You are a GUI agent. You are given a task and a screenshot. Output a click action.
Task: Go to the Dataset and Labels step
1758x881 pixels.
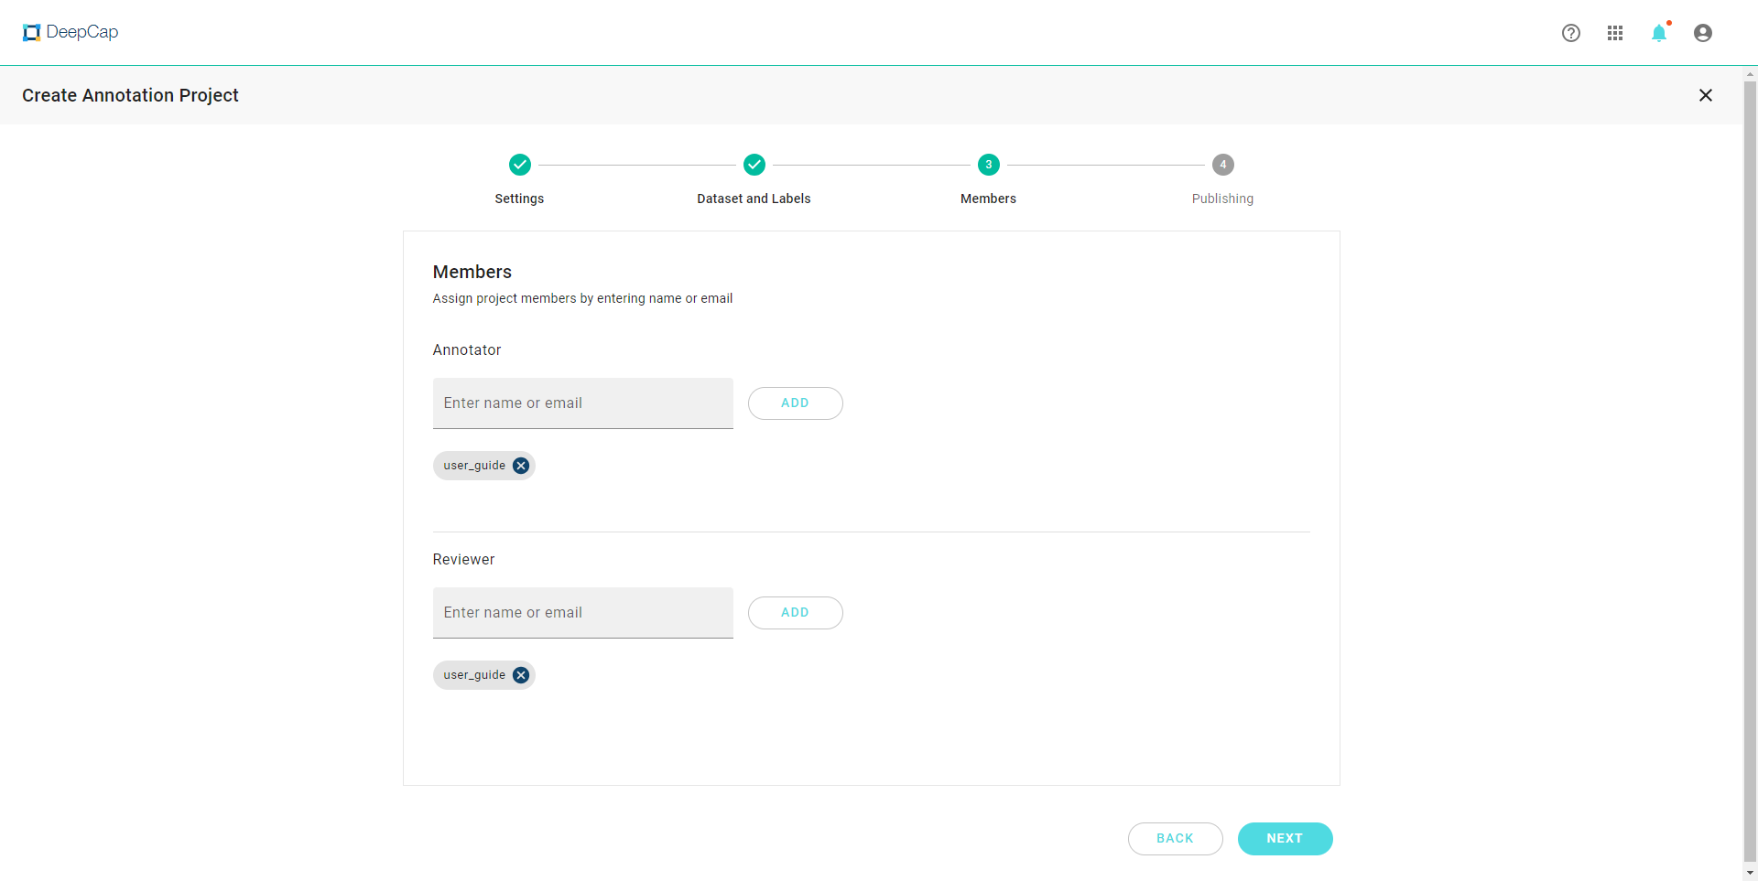(x=754, y=165)
